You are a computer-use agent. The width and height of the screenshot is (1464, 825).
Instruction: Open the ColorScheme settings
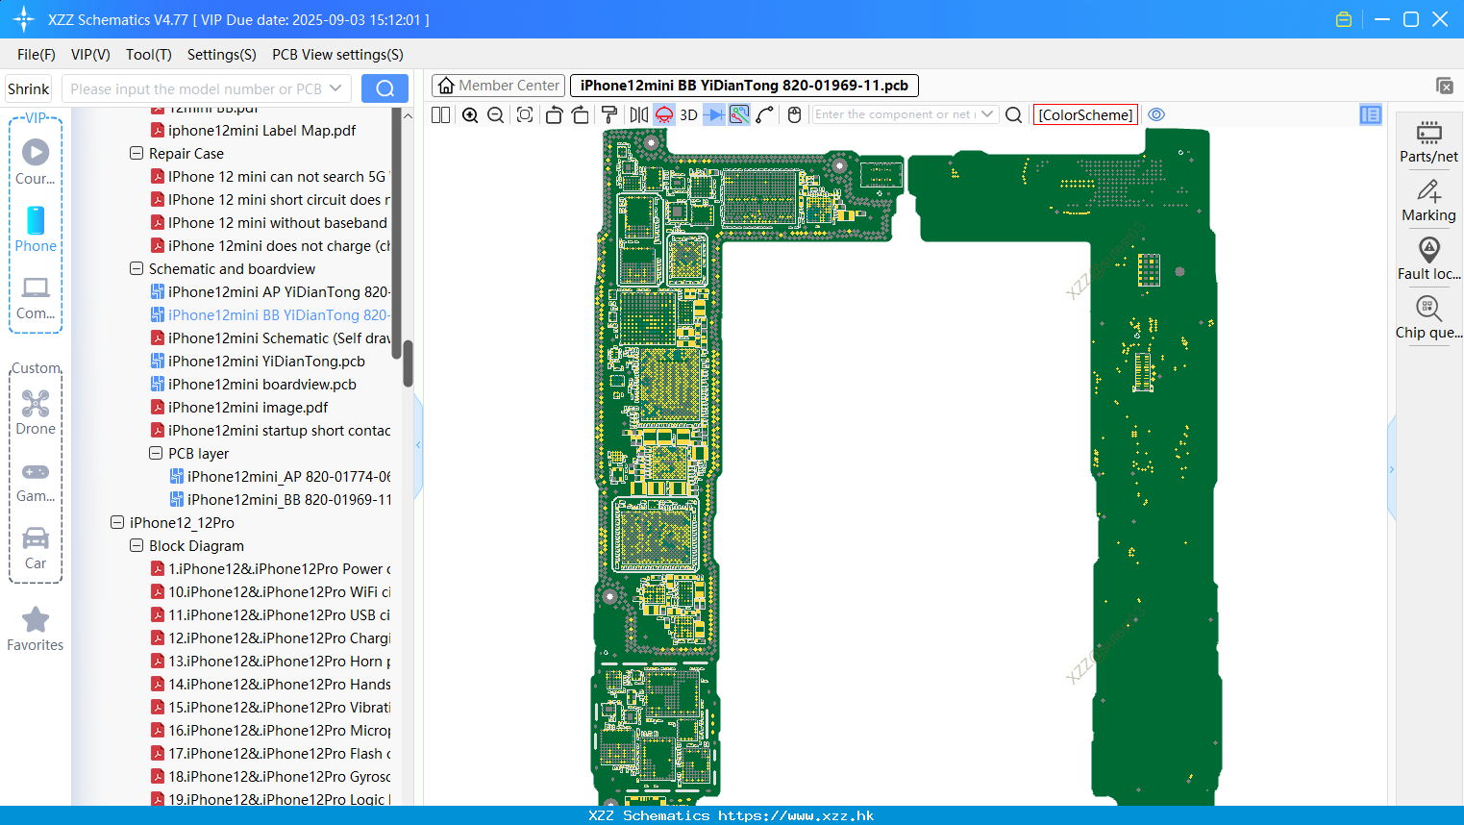pyautogui.click(x=1085, y=114)
